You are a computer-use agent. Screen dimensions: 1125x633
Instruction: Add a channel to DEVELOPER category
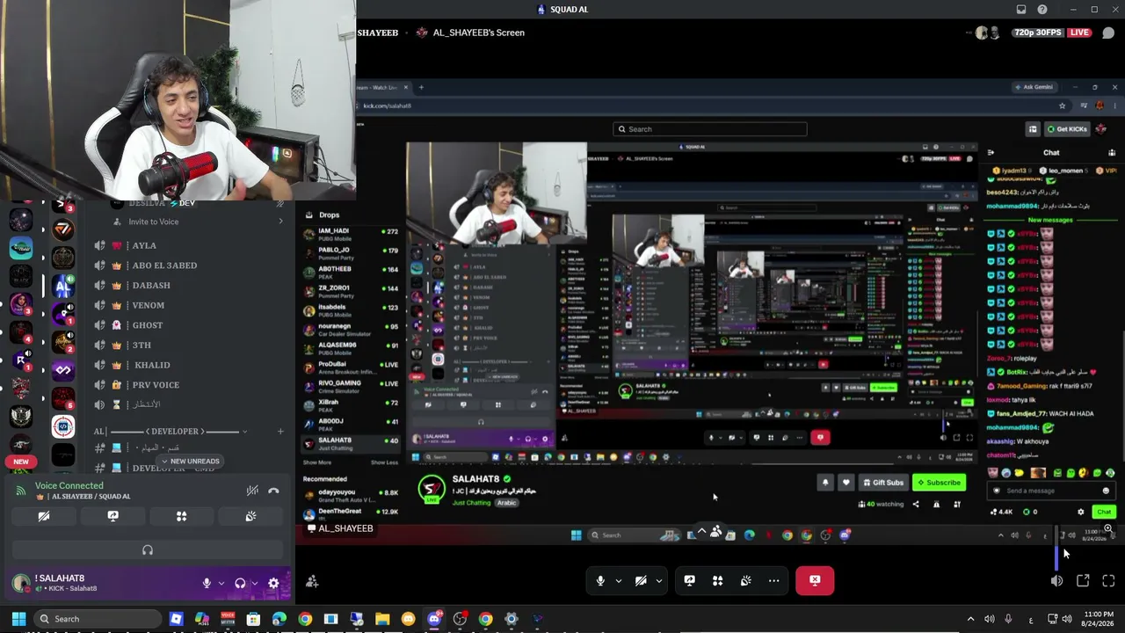click(x=280, y=432)
